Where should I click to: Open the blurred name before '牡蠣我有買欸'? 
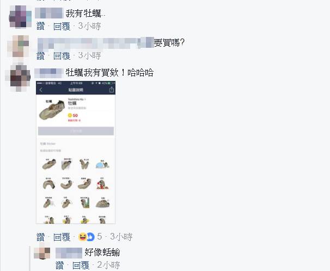49,73
